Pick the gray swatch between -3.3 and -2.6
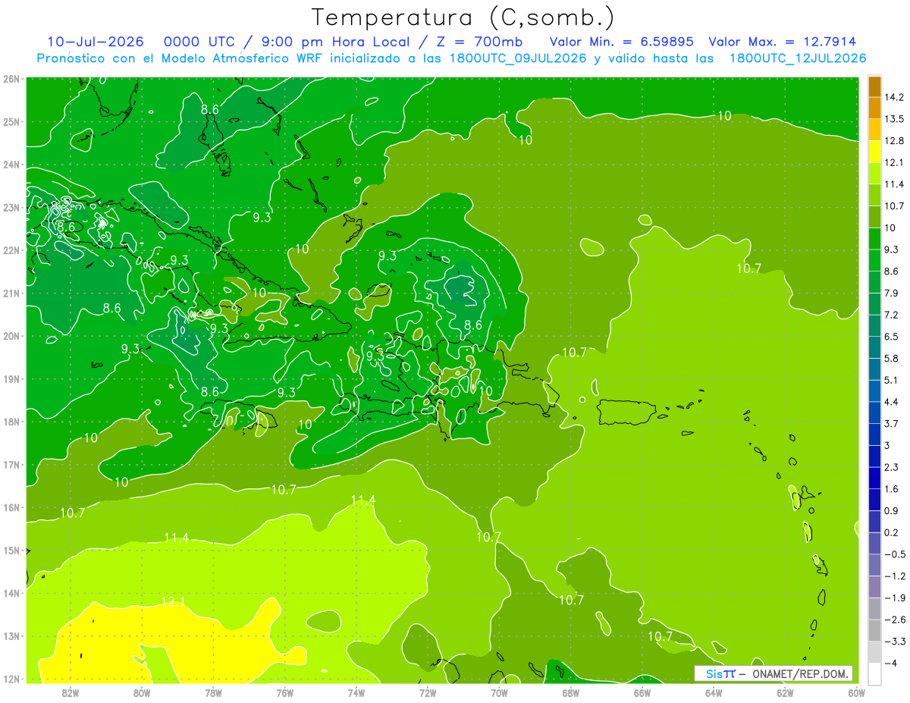Image resolution: width=910 pixels, height=703 pixels. [x=874, y=630]
